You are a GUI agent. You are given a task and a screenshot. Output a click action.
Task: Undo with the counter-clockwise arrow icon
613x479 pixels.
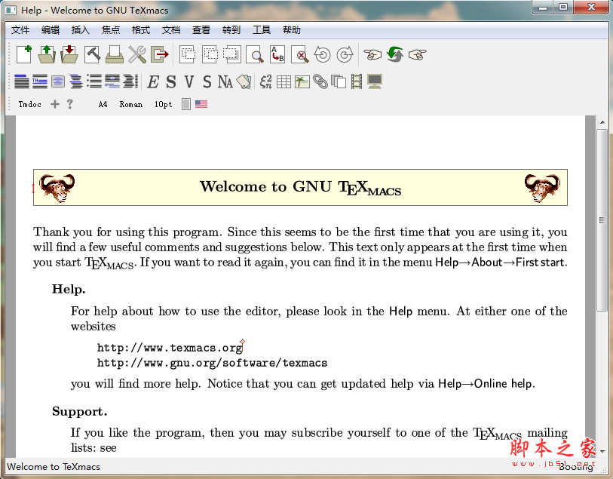pos(323,54)
